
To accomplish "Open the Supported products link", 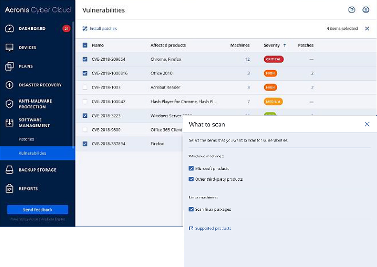I will pos(213,228).
